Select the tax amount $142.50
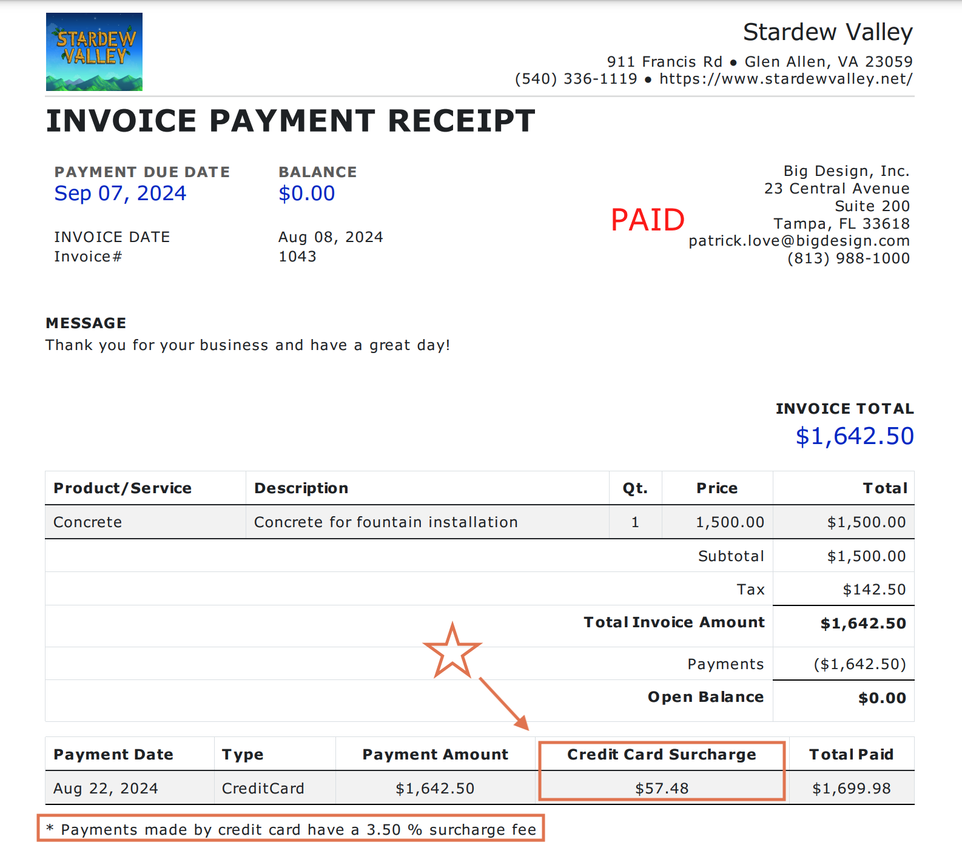The image size is (962, 842). click(874, 590)
